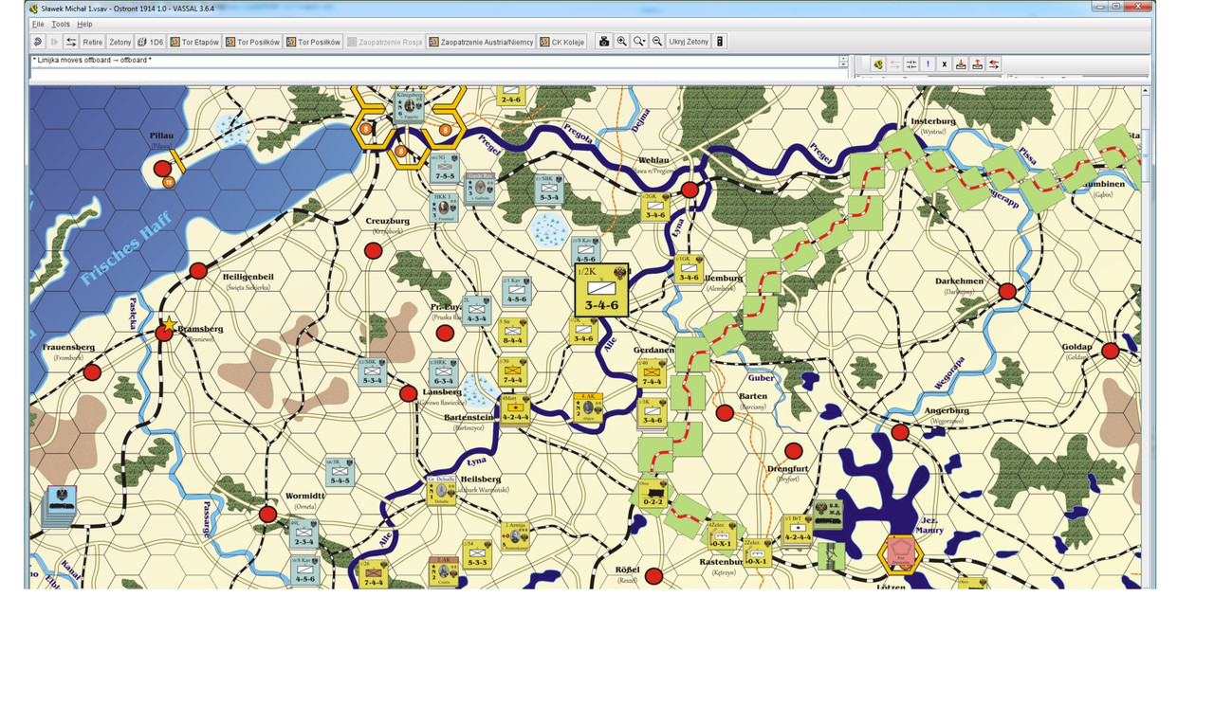The width and height of the screenshot is (1214, 724).
Task: Open the File menu
Action: click(x=38, y=24)
